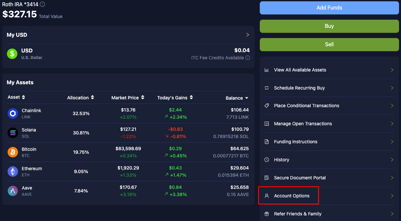
Task: Sort assets by Market Price column
Action: click(128, 98)
